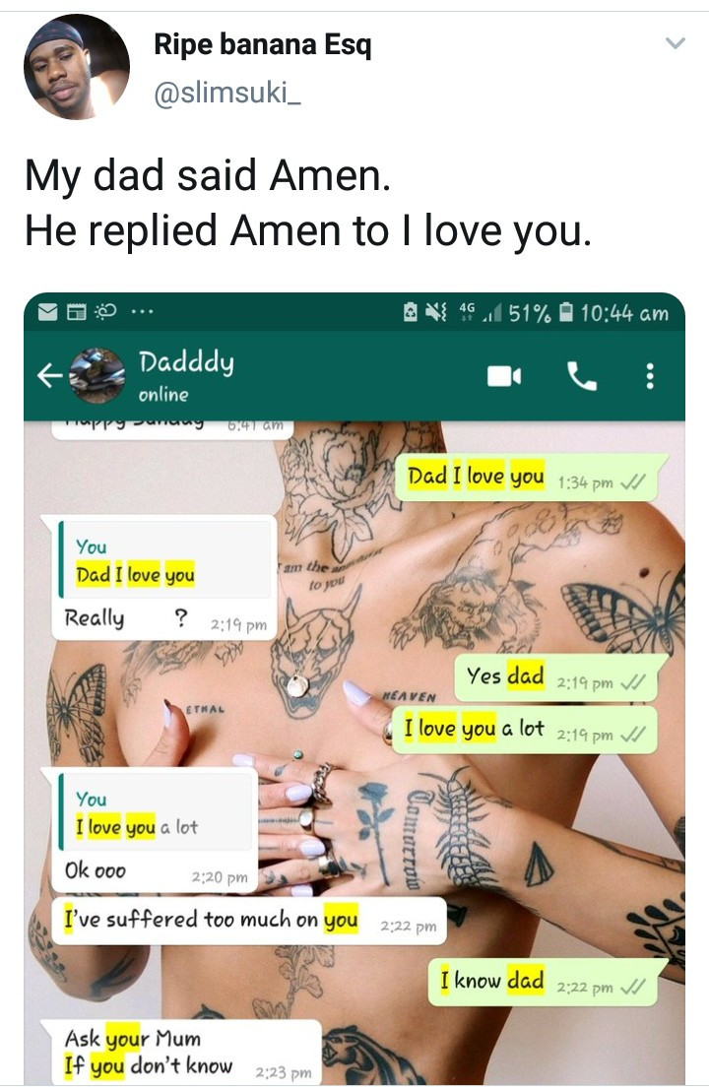Visit the @slimsuki_ handle link

pyautogui.click(x=226, y=92)
